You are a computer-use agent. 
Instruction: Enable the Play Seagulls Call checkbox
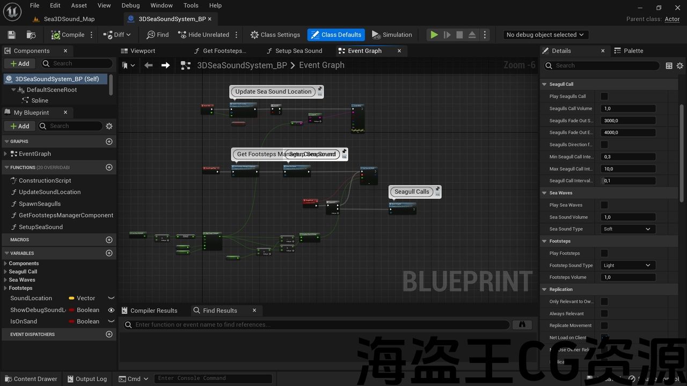(x=604, y=96)
